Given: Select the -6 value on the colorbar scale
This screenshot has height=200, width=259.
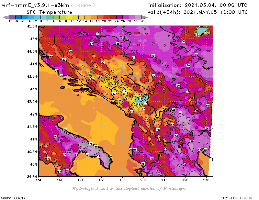Looking at the screenshot, I should click(22, 21).
